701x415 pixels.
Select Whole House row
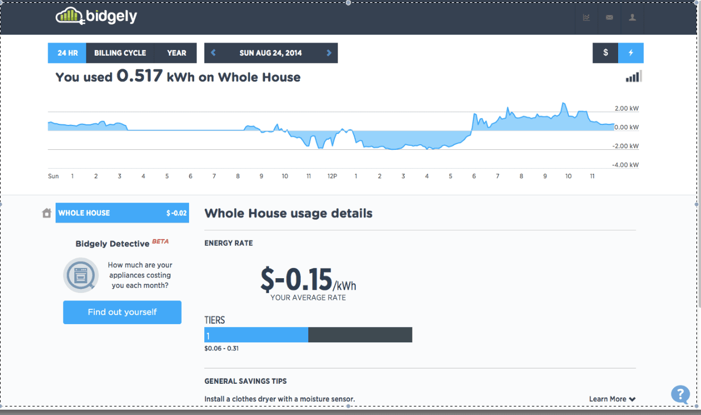pos(122,213)
